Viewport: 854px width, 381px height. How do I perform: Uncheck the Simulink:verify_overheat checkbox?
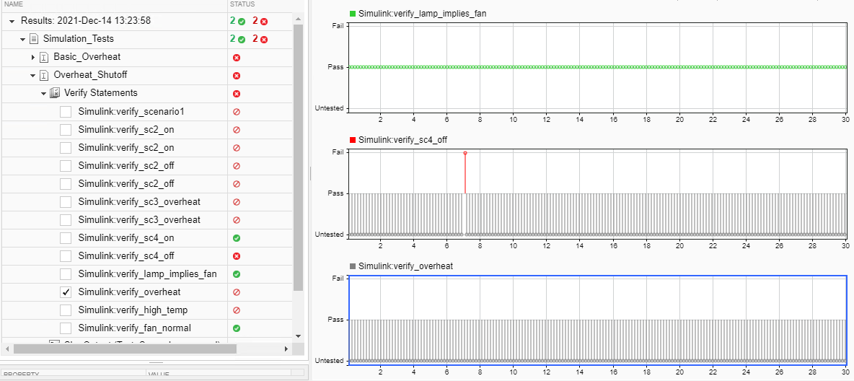coord(66,292)
